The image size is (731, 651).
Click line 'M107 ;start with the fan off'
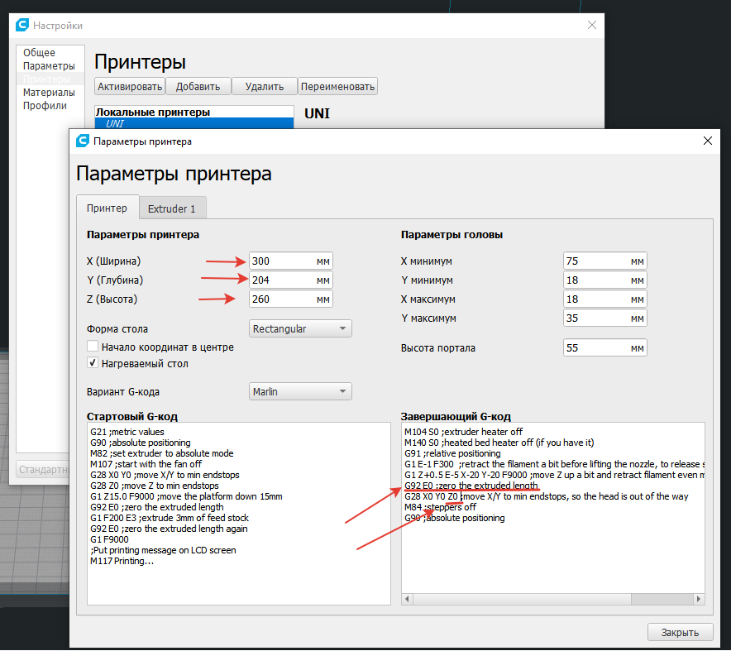(x=146, y=464)
